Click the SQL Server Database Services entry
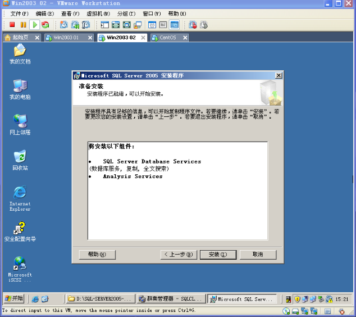The height and width of the screenshot is (317, 356). pyautogui.click(x=152, y=161)
